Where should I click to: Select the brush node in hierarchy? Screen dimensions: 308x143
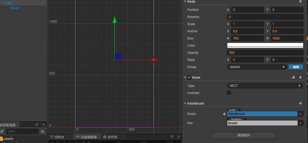click(15, 8)
